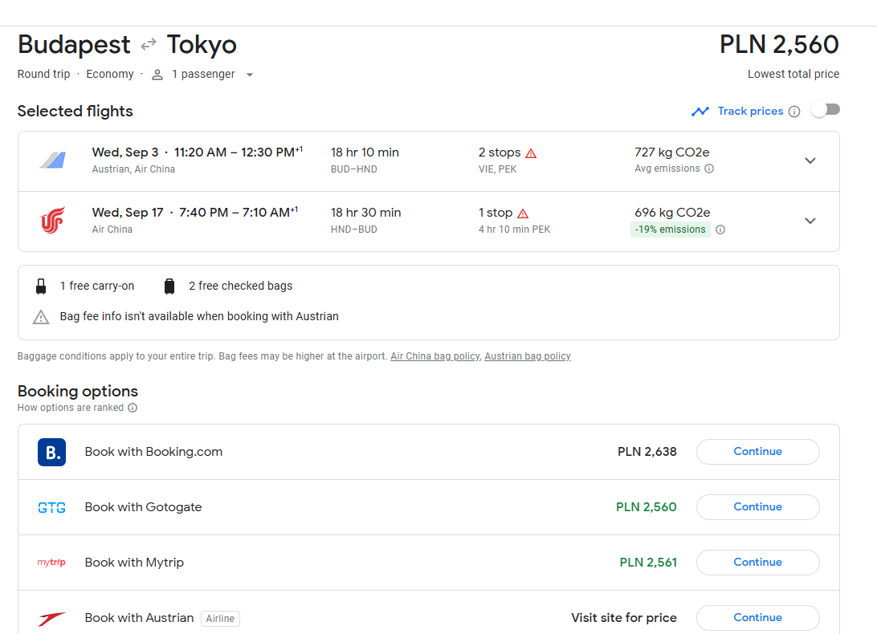Click the "PLN 2,560" Gotogate price
Viewport: 877px width, 634px height.
click(647, 507)
